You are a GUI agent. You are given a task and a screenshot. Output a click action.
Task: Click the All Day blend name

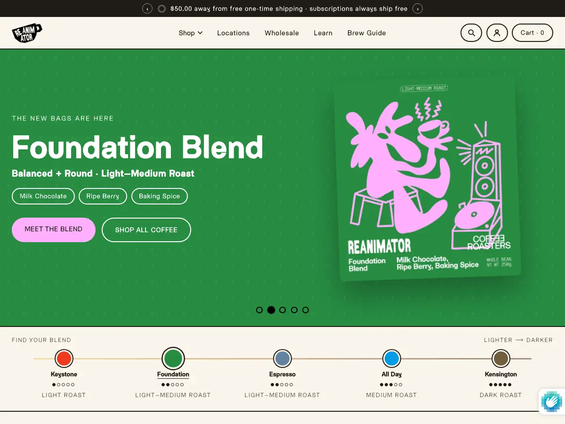click(x=392, y=375)
